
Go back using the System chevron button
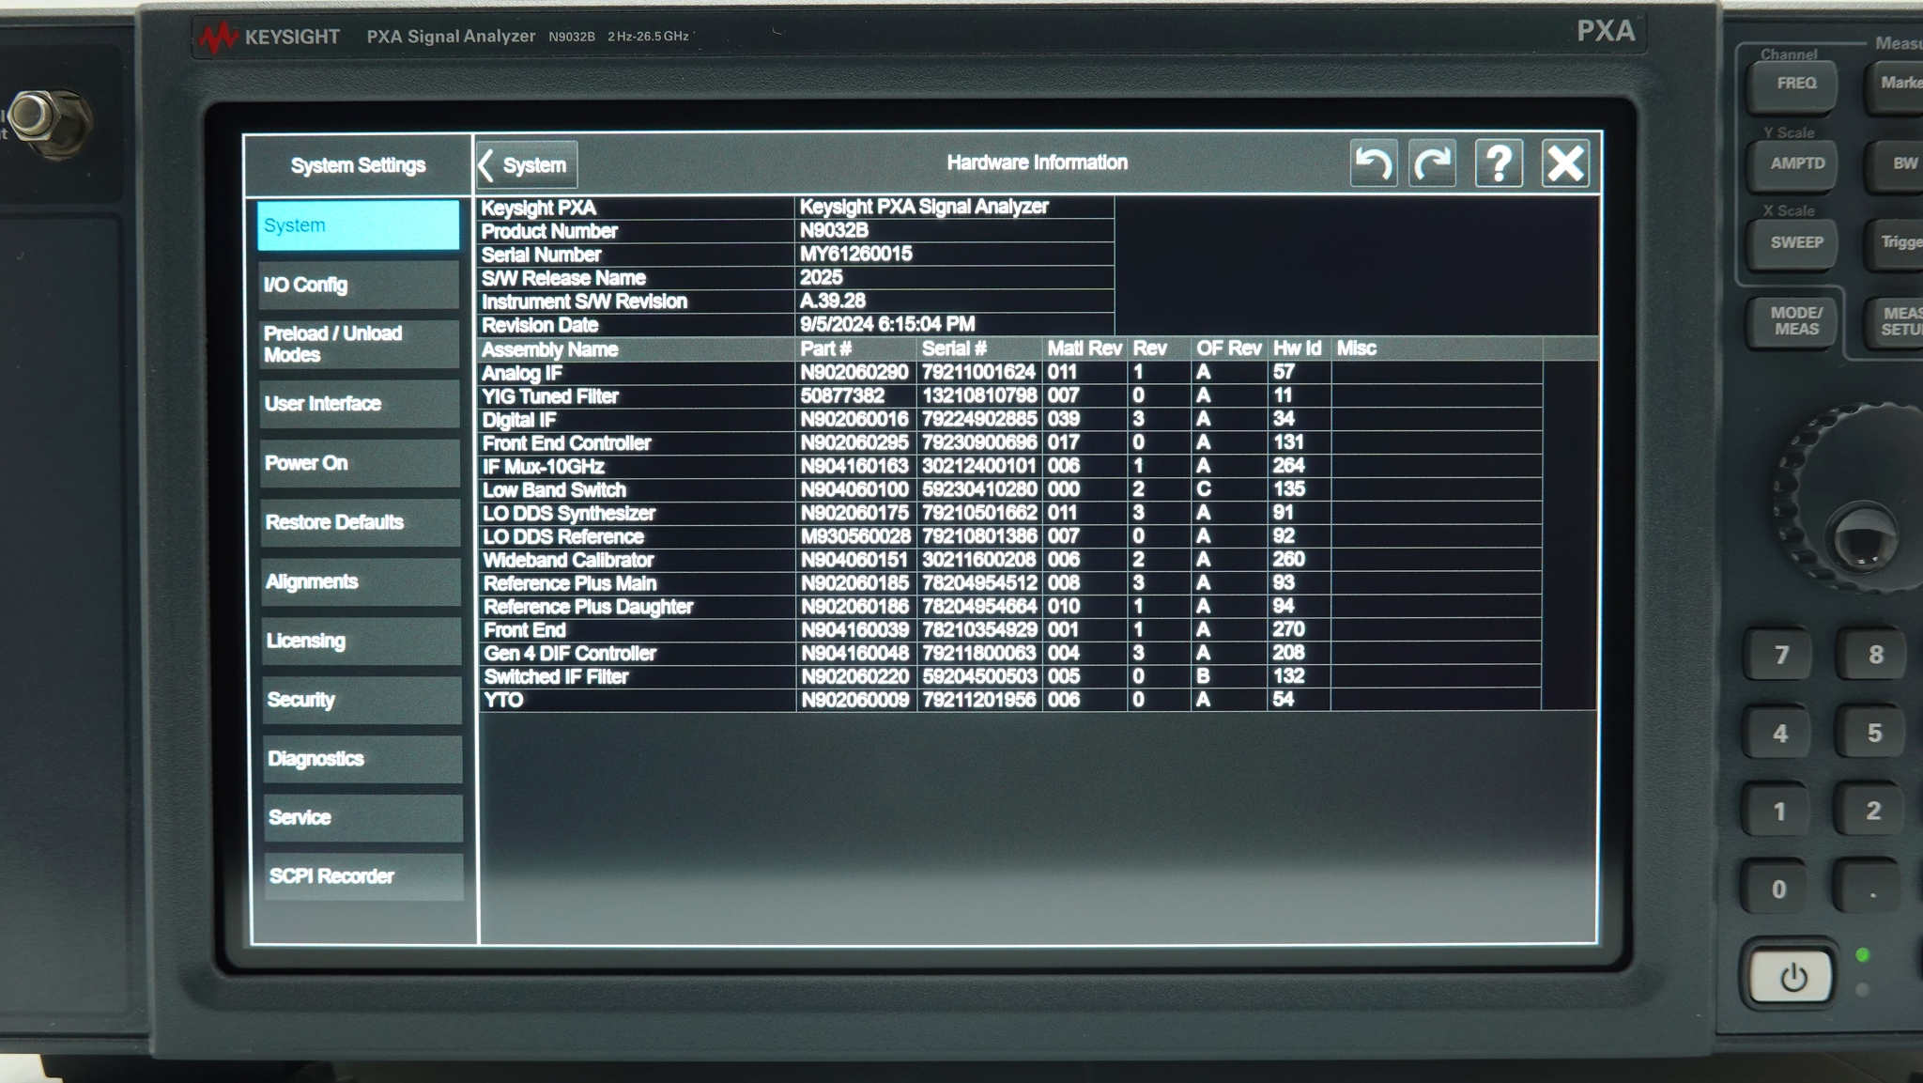[527, 165]
